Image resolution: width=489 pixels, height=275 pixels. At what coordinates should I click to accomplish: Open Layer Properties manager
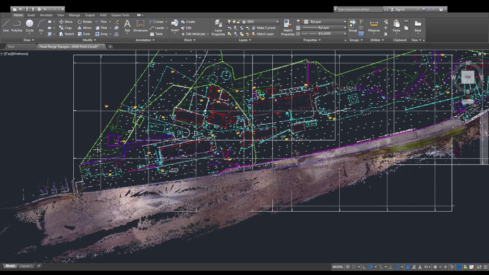[219, 27]
